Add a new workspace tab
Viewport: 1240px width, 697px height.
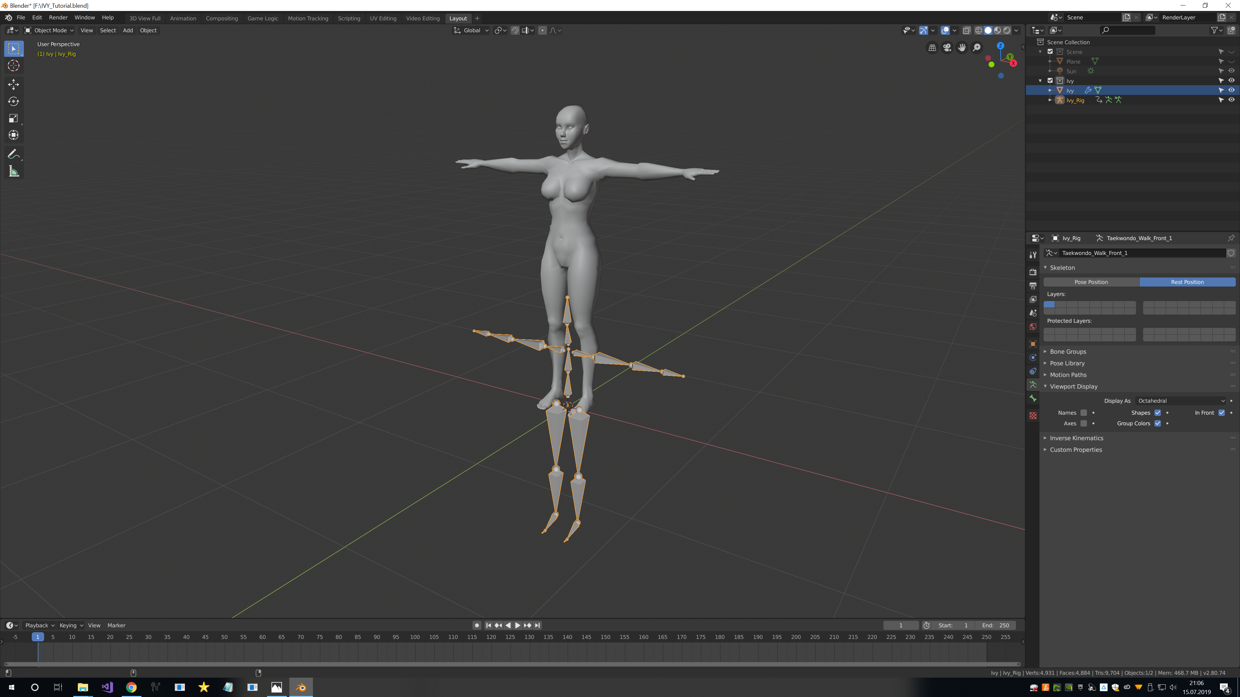(x=477, y=18)
